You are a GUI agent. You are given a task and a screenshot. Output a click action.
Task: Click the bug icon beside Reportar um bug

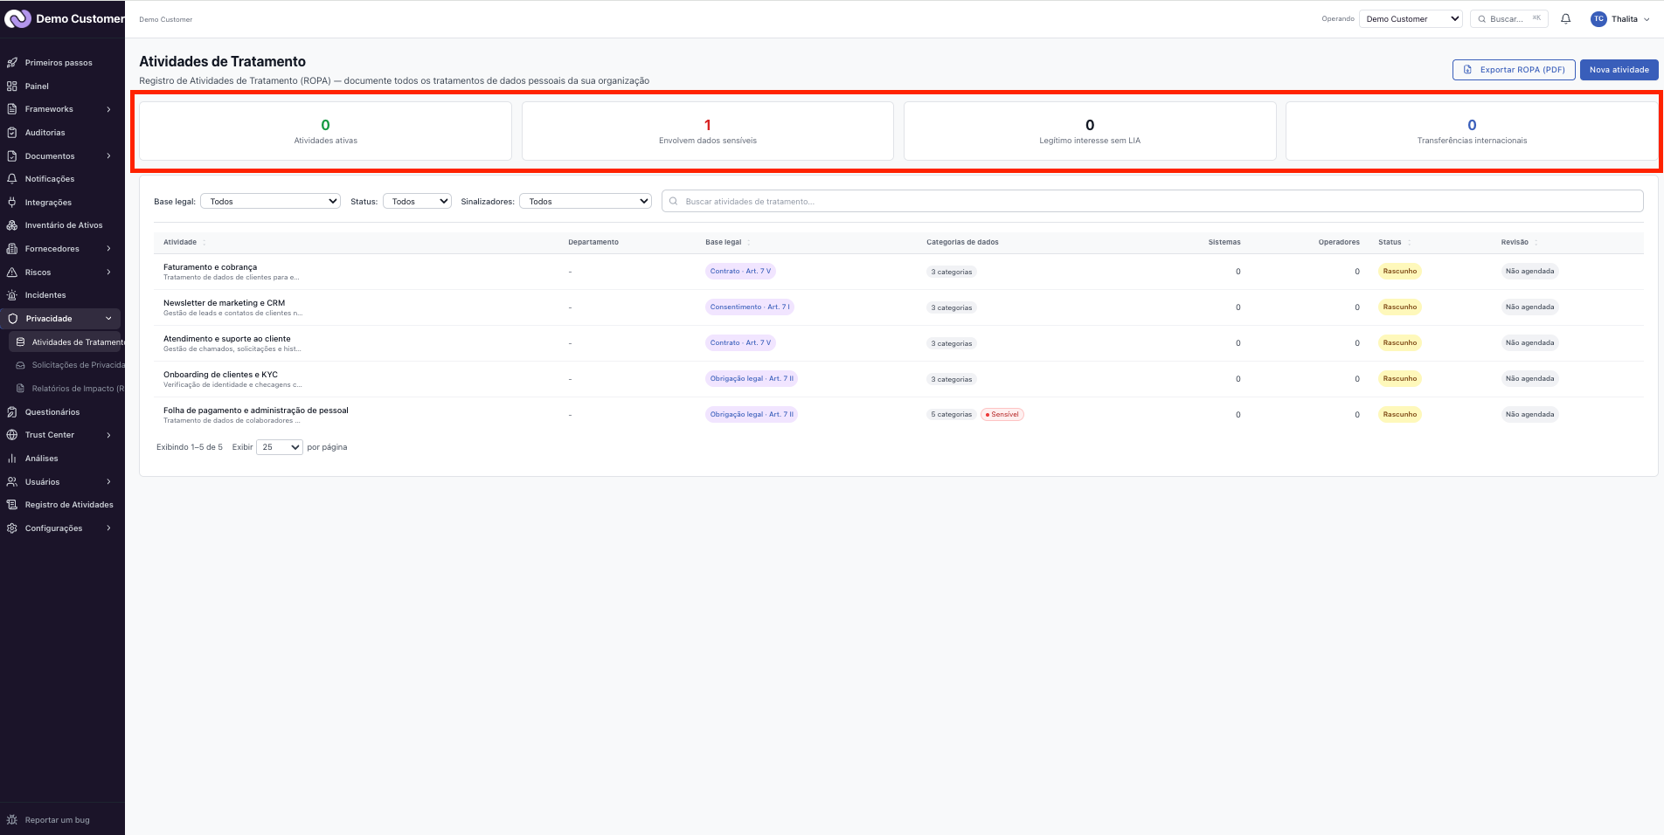click(x=12, y=820)
